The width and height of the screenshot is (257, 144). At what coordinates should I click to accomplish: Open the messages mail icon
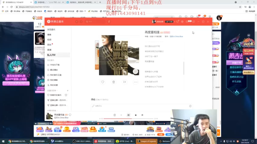pos(187,21)
